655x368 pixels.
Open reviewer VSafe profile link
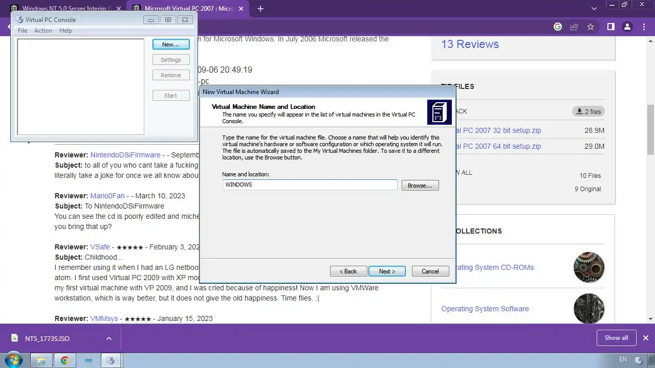click(x=100, y=247)
